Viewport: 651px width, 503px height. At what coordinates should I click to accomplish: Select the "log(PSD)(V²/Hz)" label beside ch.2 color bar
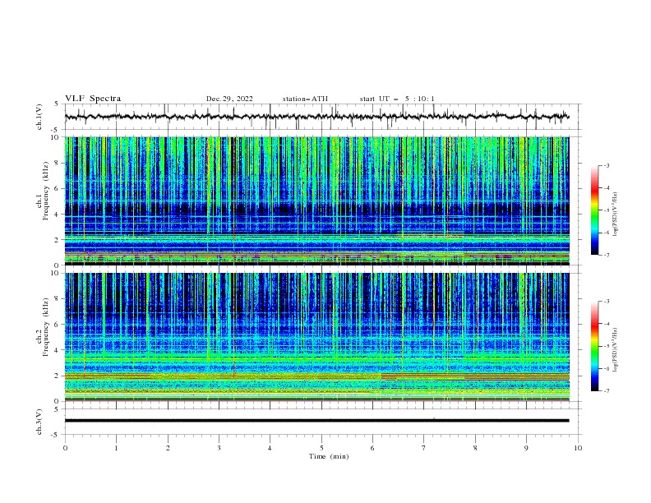[x=616, y=350]
